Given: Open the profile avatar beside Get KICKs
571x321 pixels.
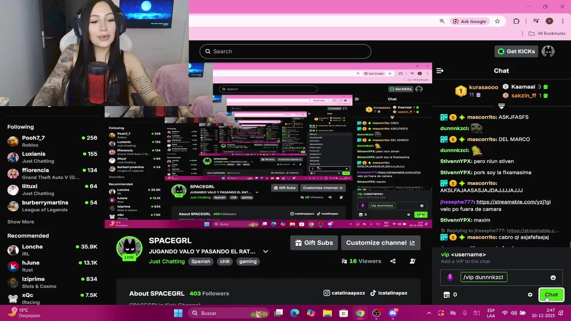Looking at the screenshot, I should (x=548, y=51).
